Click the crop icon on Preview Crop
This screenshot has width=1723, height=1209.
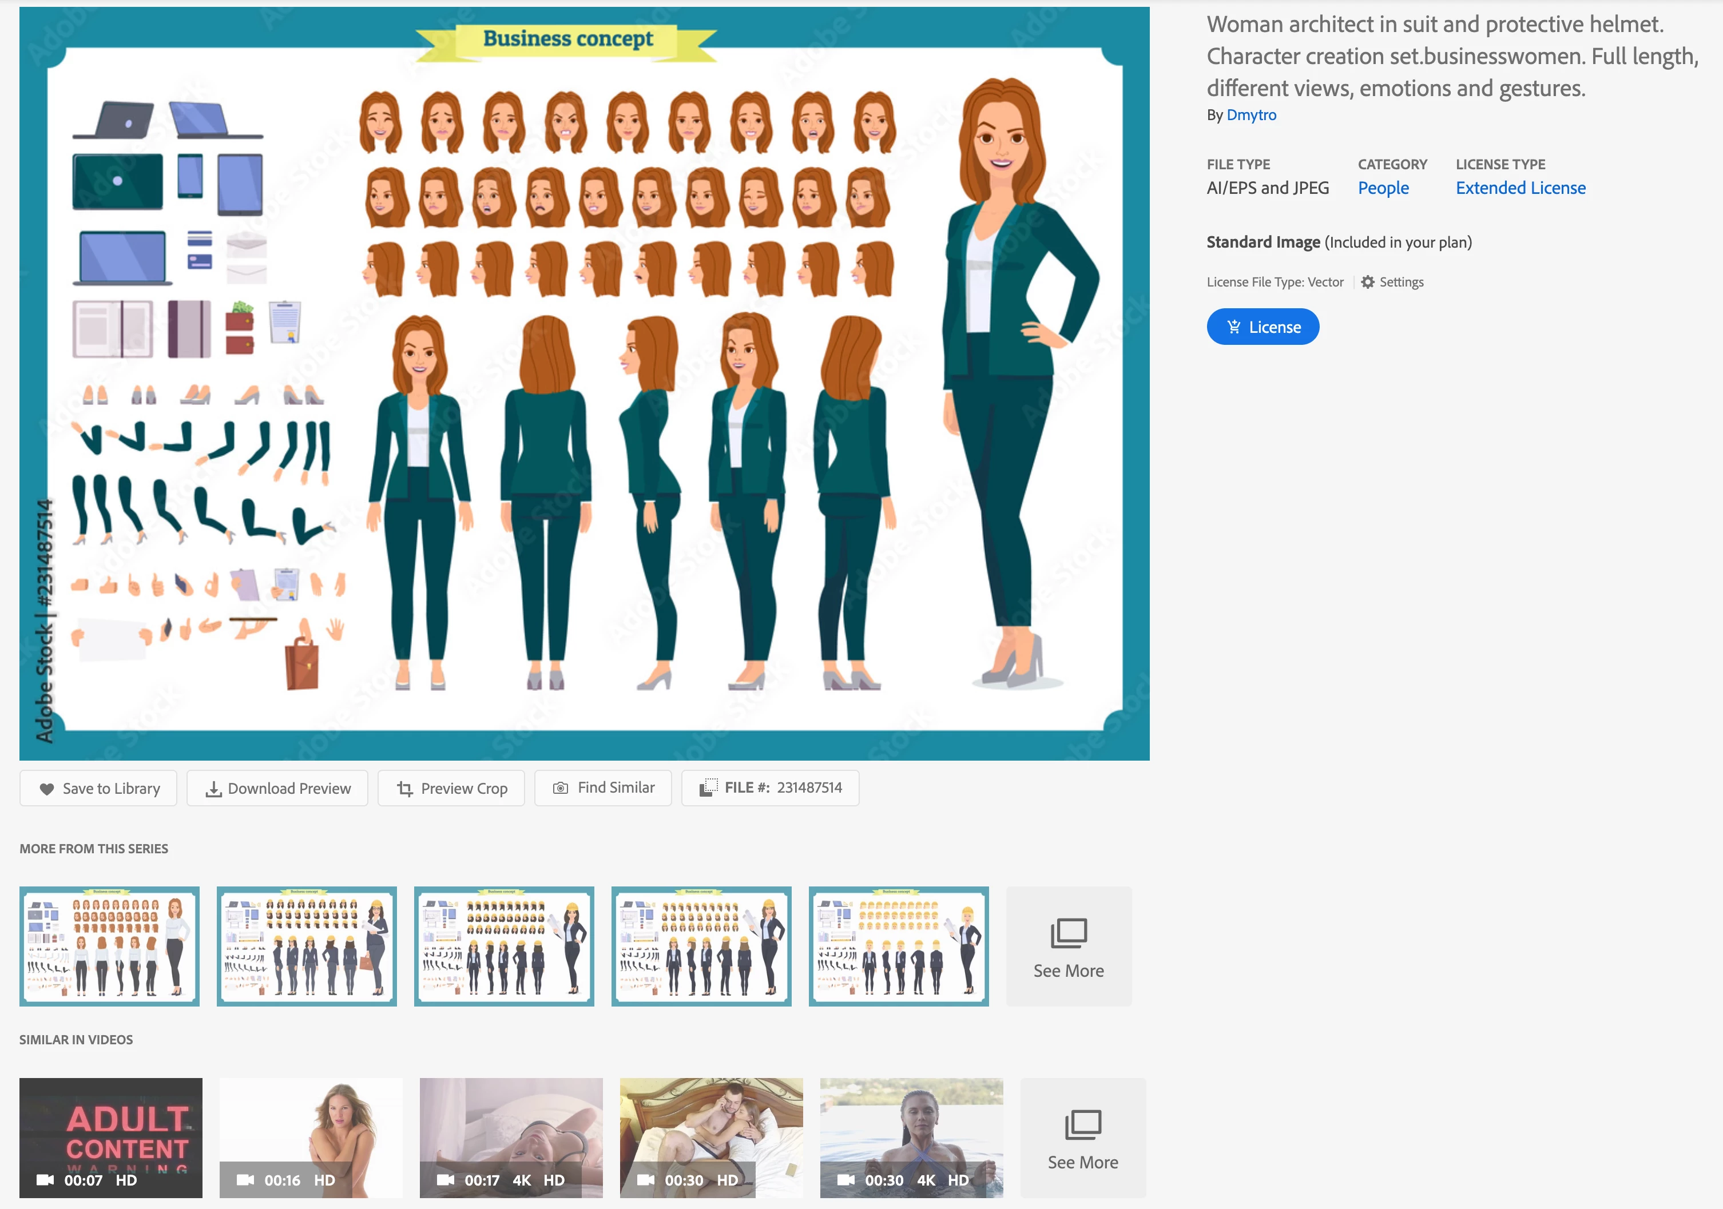click(x=405, y=789)
